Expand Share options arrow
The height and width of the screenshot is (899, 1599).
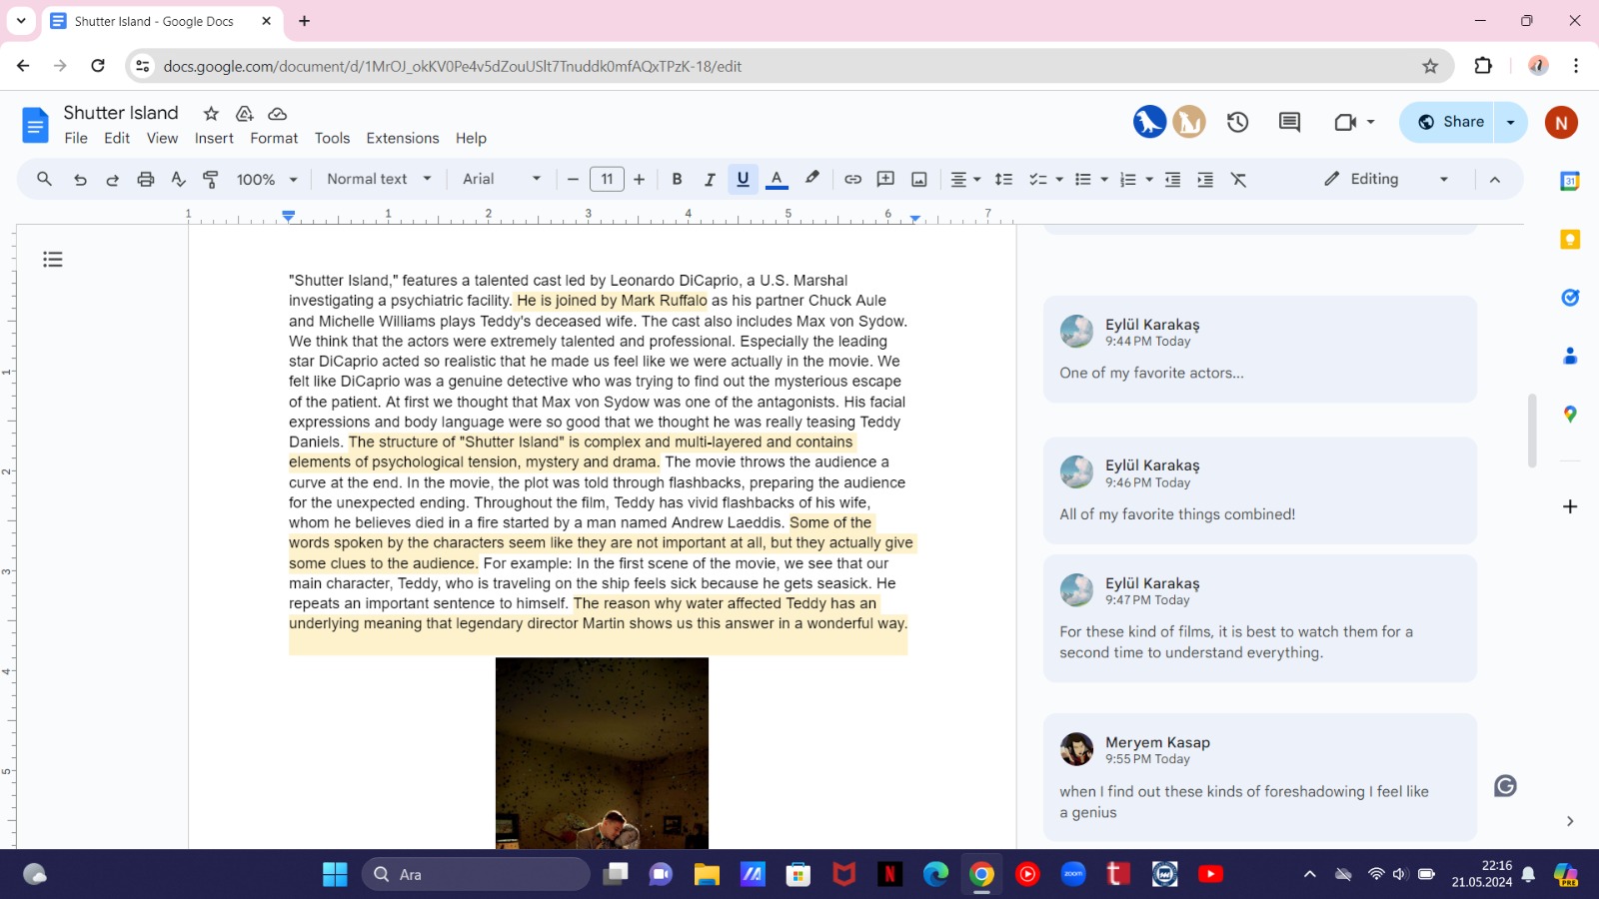coord(1510,122)
